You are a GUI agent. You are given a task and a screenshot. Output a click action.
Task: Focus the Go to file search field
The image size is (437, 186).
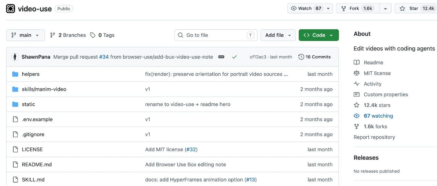click(216, 35)
